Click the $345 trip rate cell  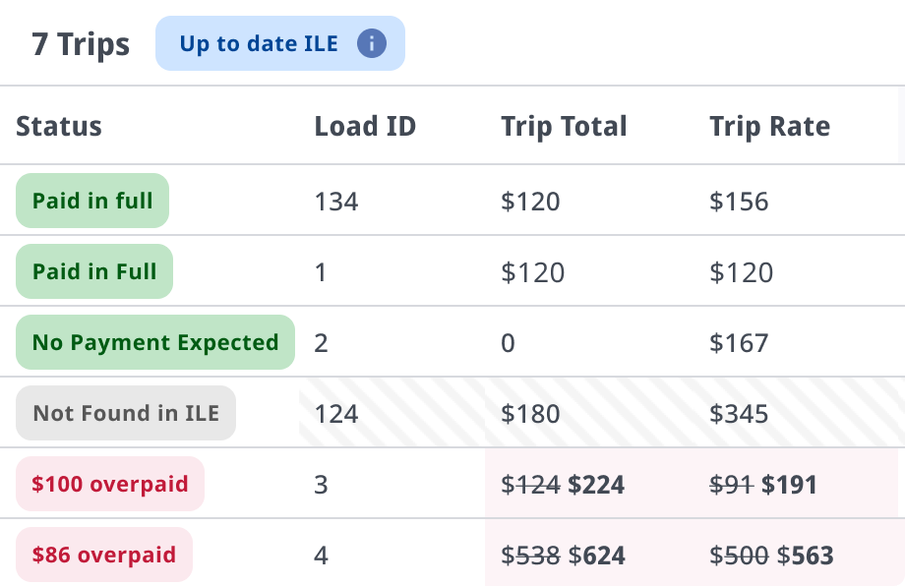(x=739, y=414)
